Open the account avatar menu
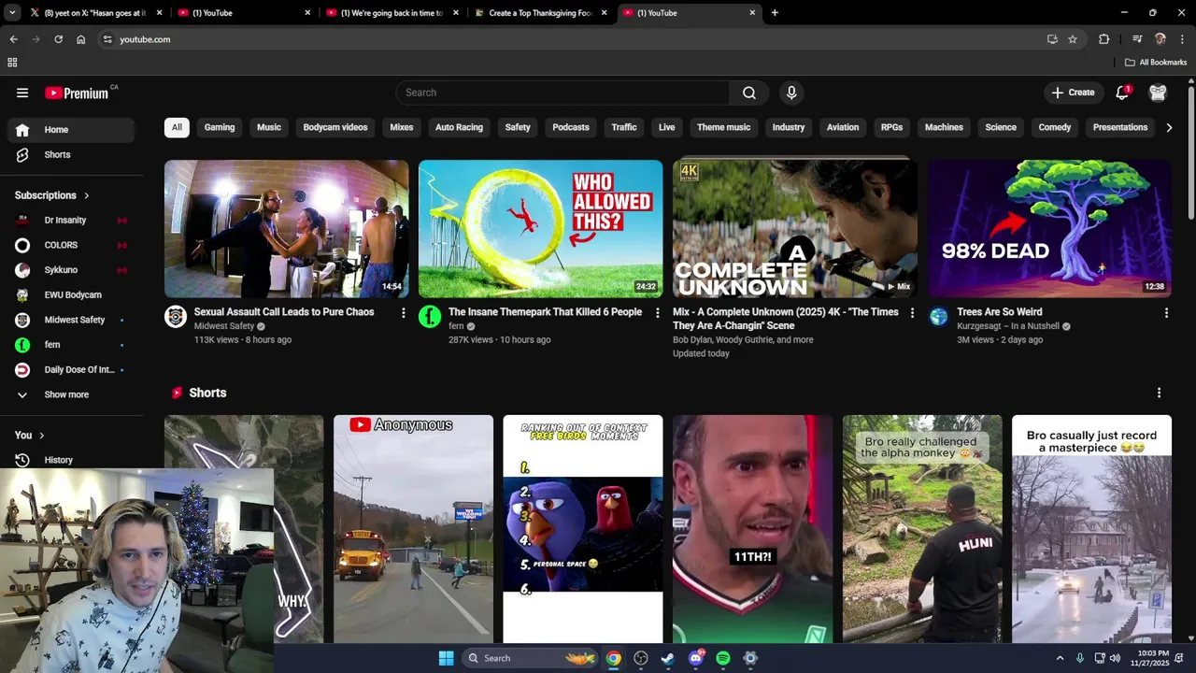The height and width of the screenshot is (673, 1196). [1159, 93]
